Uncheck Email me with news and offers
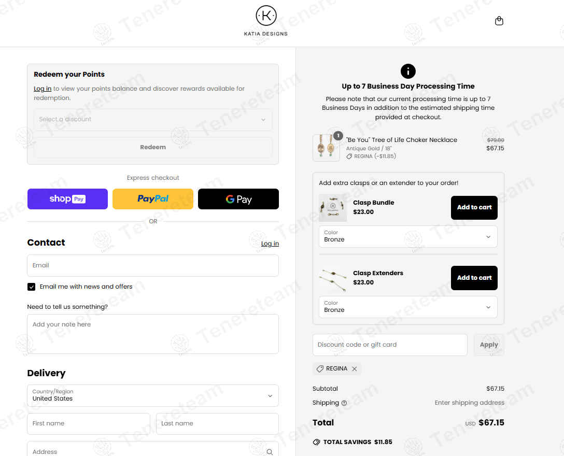564x456 pixels. (x=32, y=287)
